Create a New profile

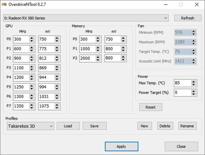pos(144,126)
